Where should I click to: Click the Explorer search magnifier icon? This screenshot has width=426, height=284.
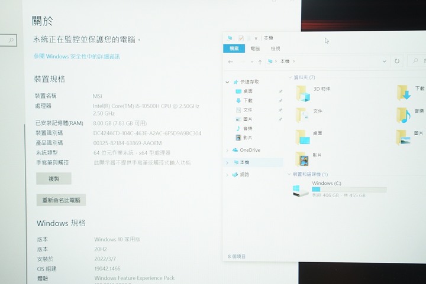(415, 61)
